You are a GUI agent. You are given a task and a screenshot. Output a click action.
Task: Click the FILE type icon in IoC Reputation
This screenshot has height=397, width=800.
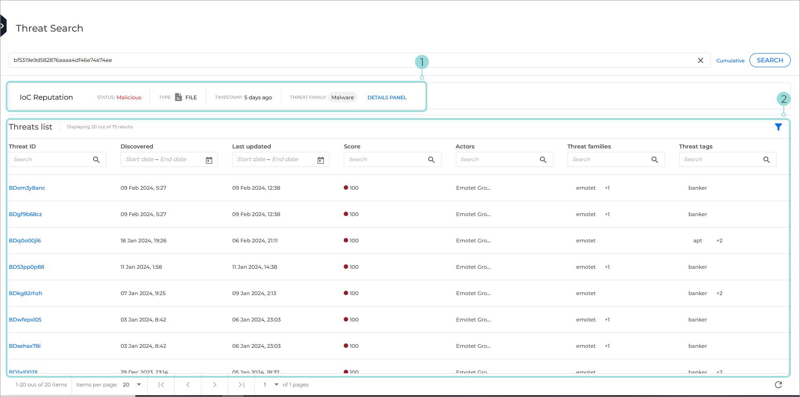[178, 97]
